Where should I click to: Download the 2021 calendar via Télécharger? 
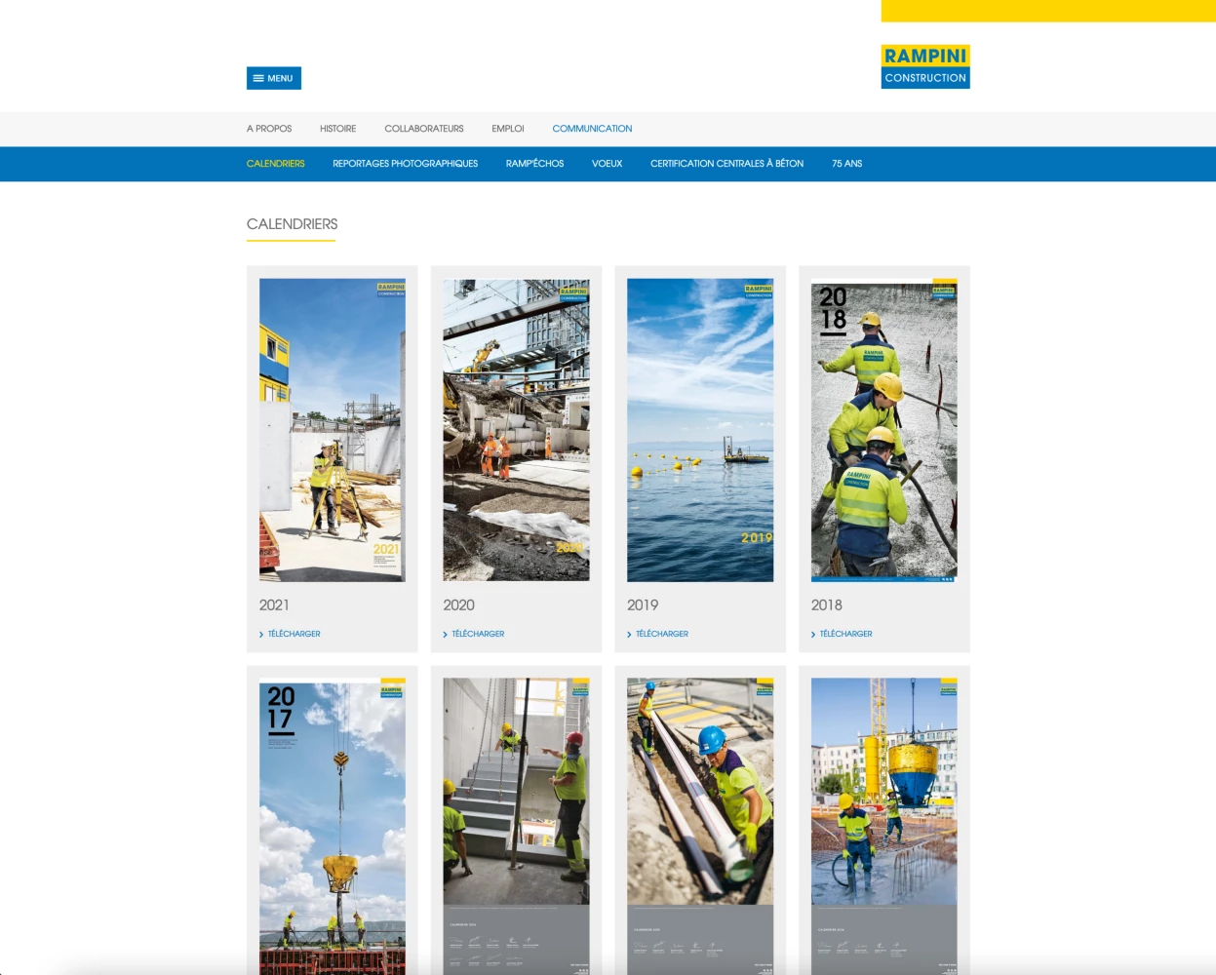(294, 634)
